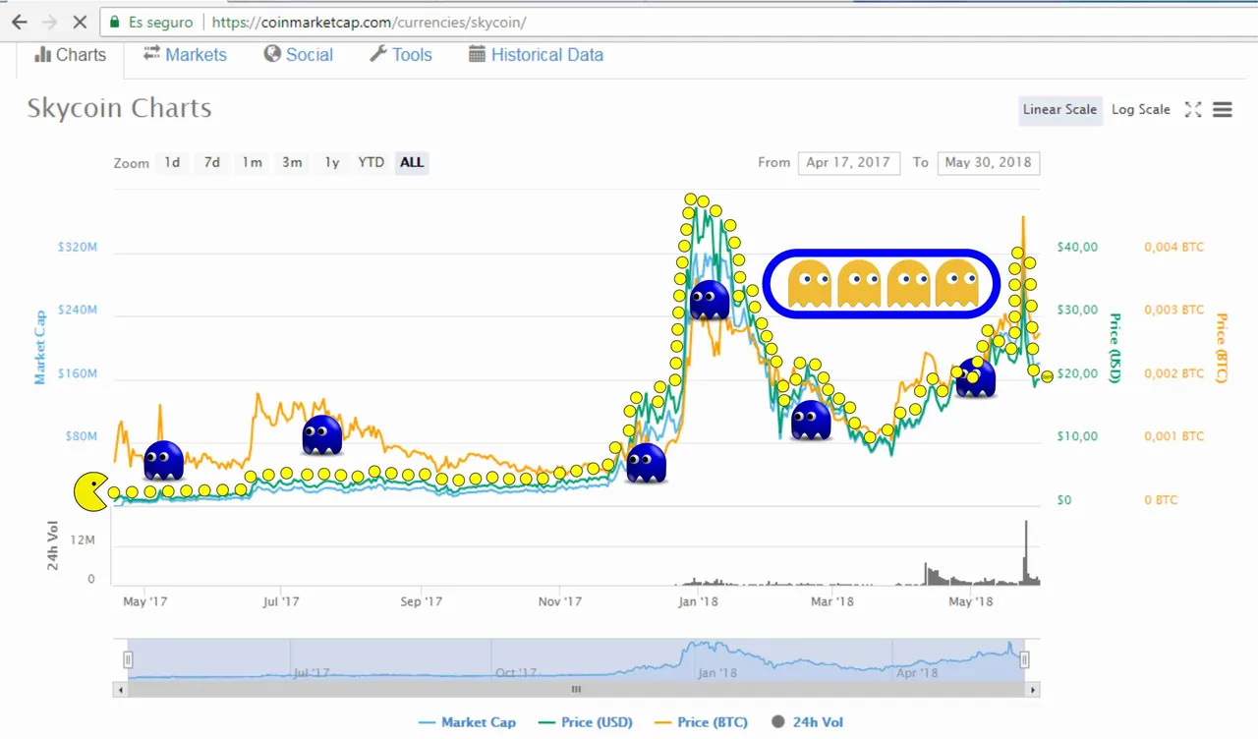Viewport: 1258px width, 739px height.
Task: Open the Charts tab
Action: tap(70, 55)
